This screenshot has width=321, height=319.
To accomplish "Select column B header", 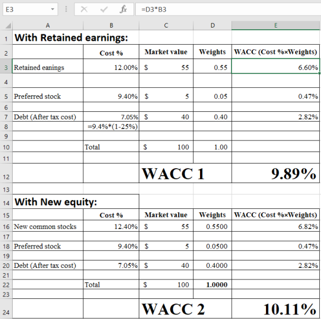I will point(111,26).
